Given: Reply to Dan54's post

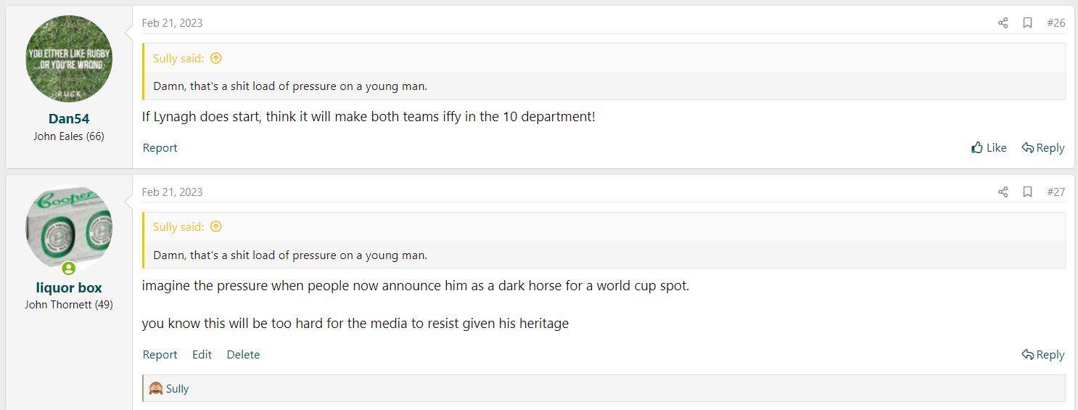Looking at the screenshot, I should pos(1042,148).
